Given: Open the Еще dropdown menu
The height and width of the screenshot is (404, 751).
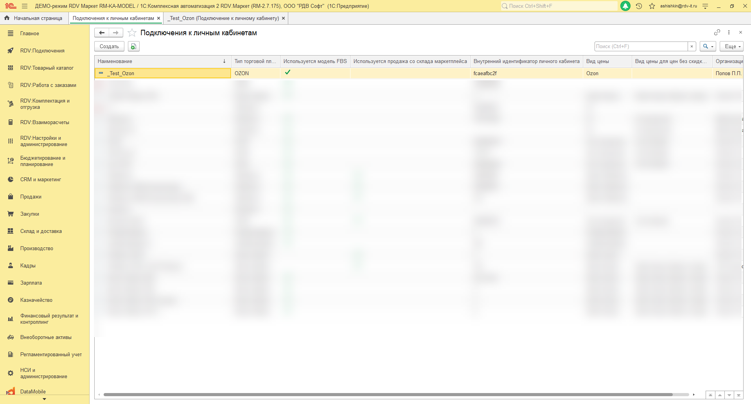Looking at the screenshot, I should pyautogui.click(x=731, y=47).
